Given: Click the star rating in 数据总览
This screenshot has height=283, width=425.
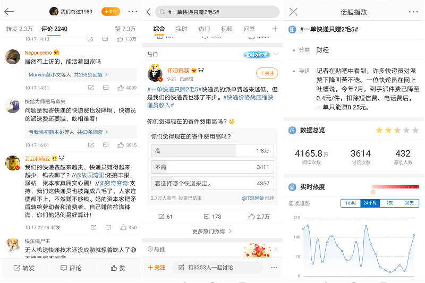Looking at the screenshot, I should click(397, 130).
